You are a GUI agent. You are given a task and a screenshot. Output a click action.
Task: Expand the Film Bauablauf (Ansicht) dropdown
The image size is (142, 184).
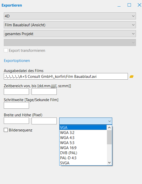click(70, 25)
